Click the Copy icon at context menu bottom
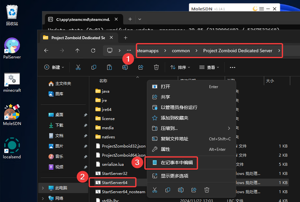 tap(167, 190)
